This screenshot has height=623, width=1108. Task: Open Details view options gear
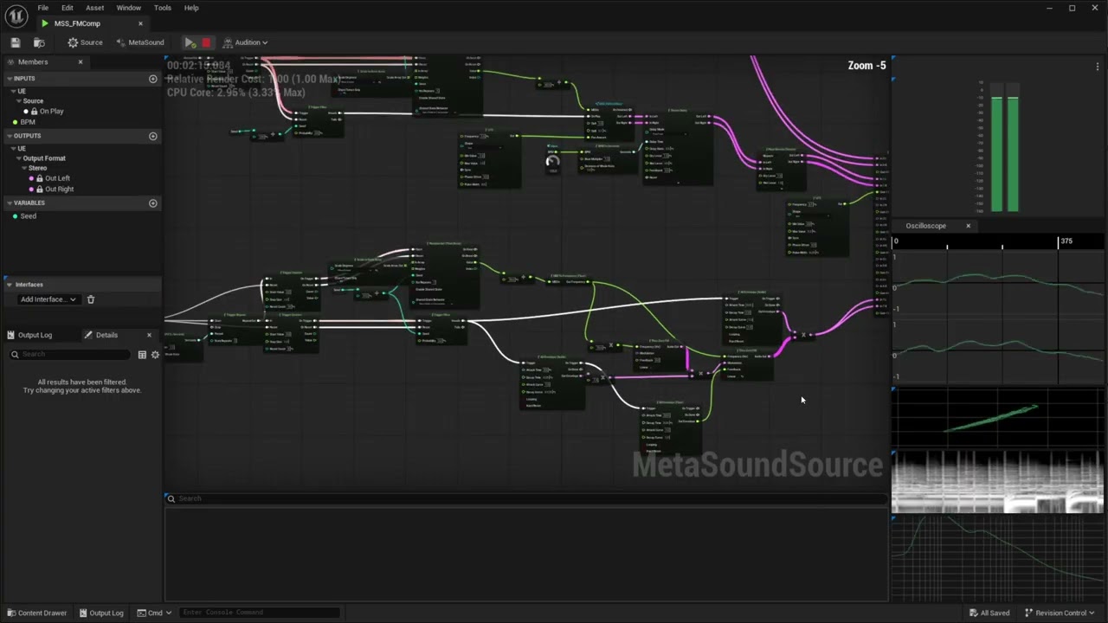[x=155, y=355]
